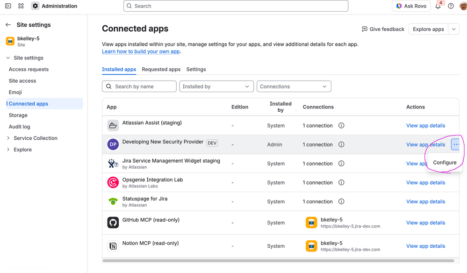Viewport: 467px width, 273px height.
Task: Open Access requests in sidebar
Action: pos(29,69)
